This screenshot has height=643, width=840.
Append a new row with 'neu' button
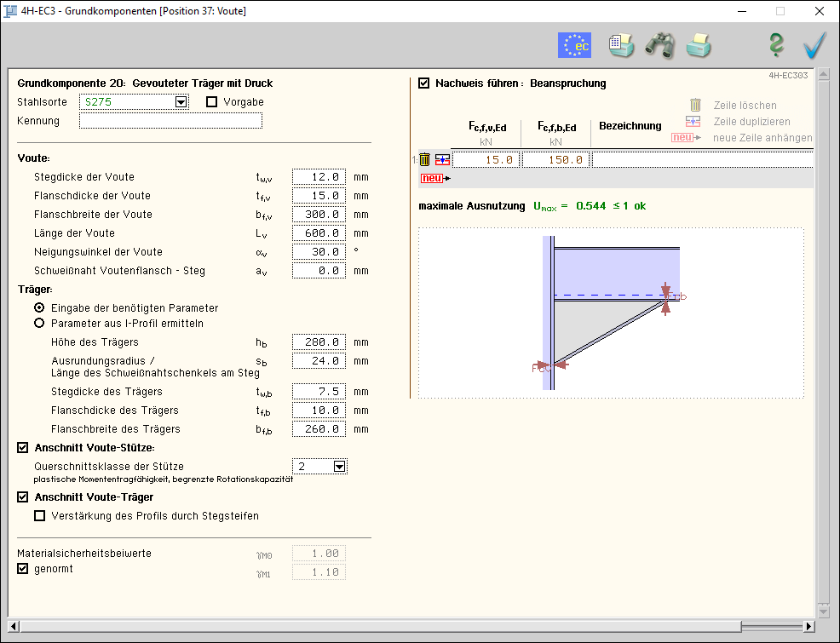click(x=434, y=178)
